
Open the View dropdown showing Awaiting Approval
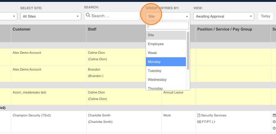click(x=223, y=16)
